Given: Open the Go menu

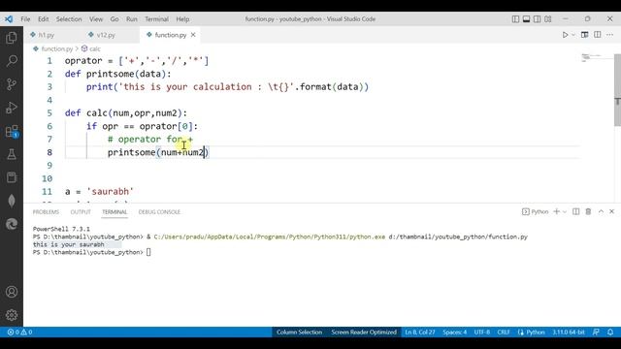Looking at the screenshot, I should pos(114,19).
